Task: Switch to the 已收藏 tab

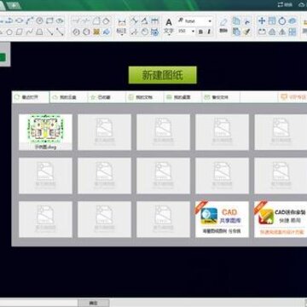Action: (x=107, y=97)
